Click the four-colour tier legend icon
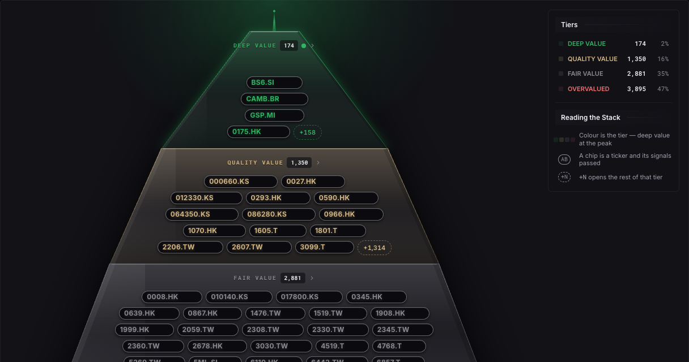The width and height of the screenshot is (689, 362). coord(564,140)
